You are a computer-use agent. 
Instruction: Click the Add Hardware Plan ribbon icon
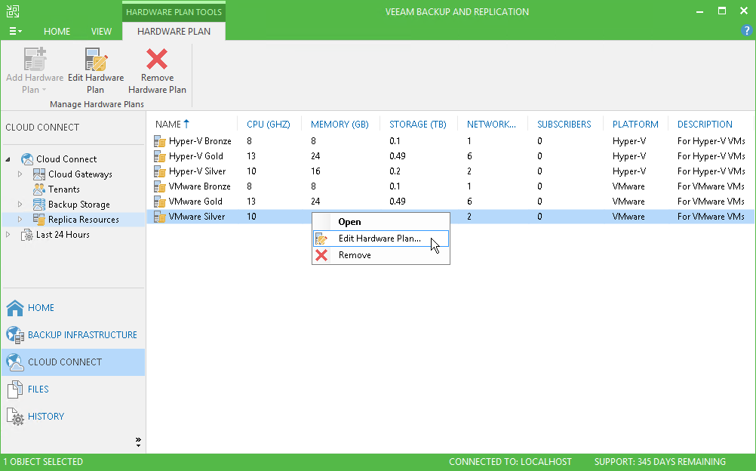[x=35, y=60]
